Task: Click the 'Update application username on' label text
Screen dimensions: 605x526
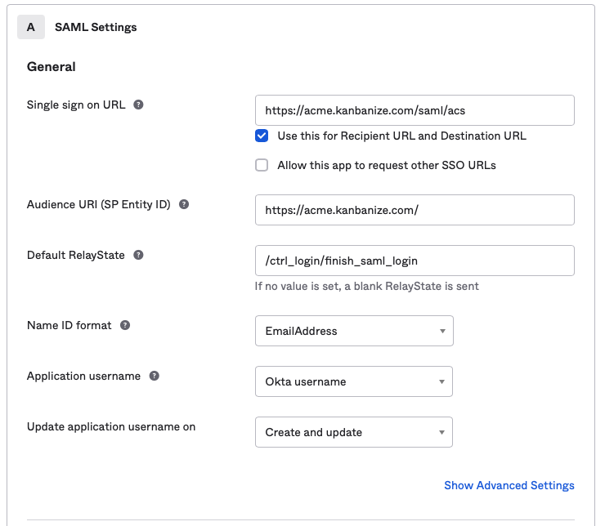Action: 111,426
